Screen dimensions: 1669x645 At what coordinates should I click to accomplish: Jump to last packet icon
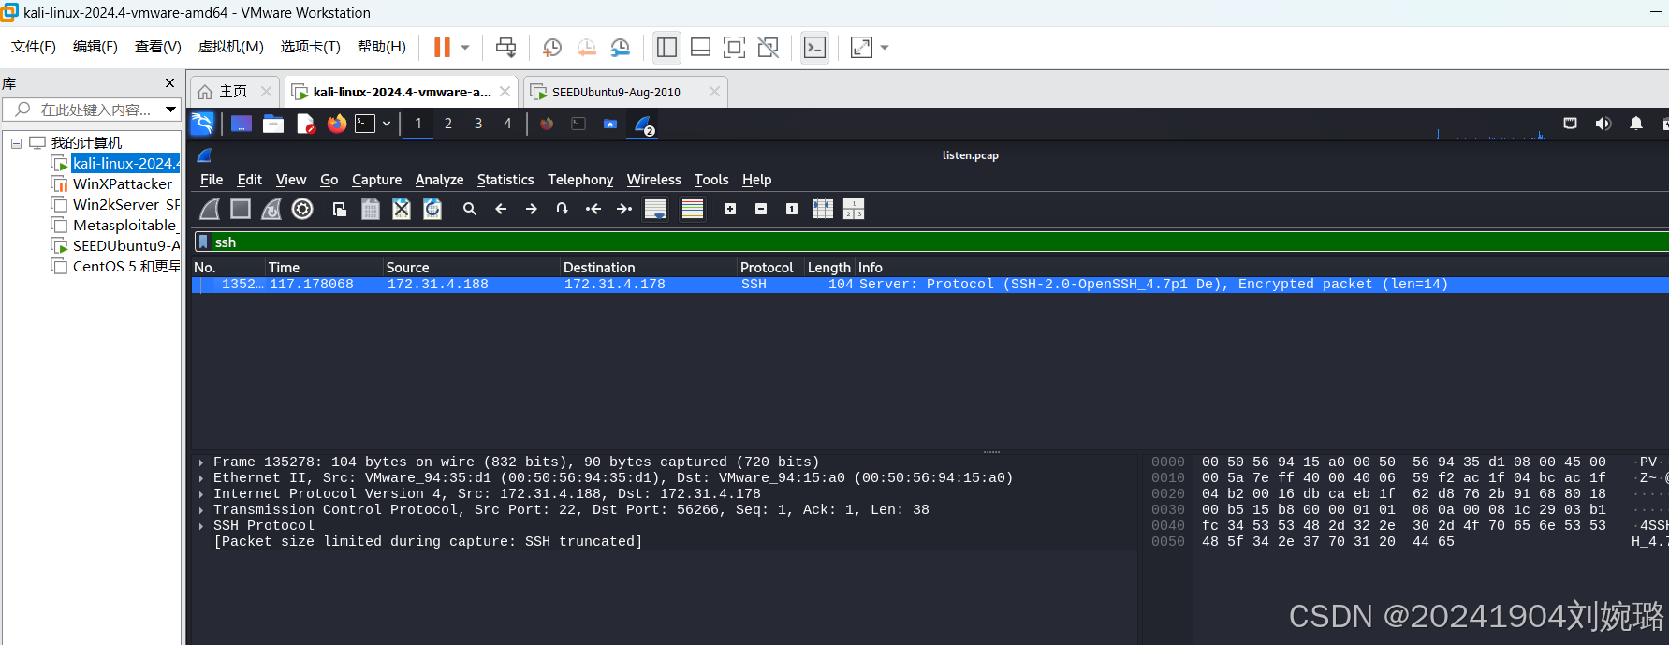point(624,209)
